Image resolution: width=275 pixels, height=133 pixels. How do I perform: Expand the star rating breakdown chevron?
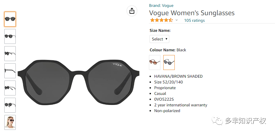[x=177, y=20]
